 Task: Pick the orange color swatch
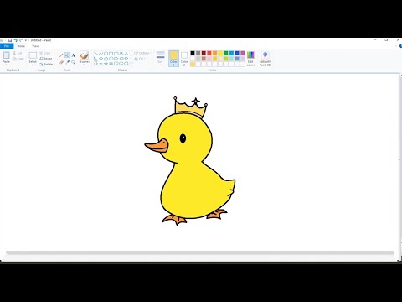point(214,53)
